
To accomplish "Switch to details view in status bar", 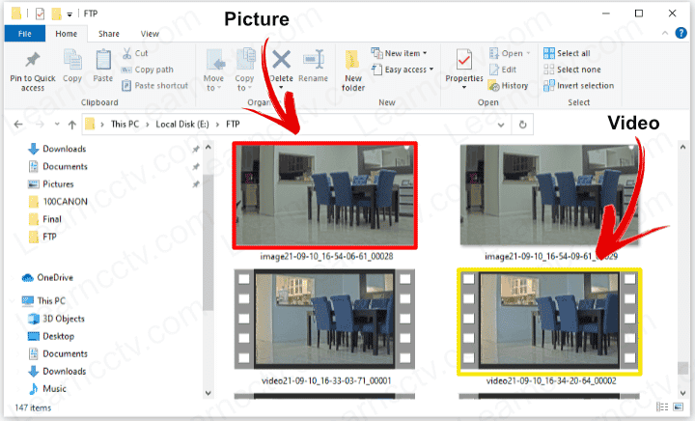I will pos(660,409).
